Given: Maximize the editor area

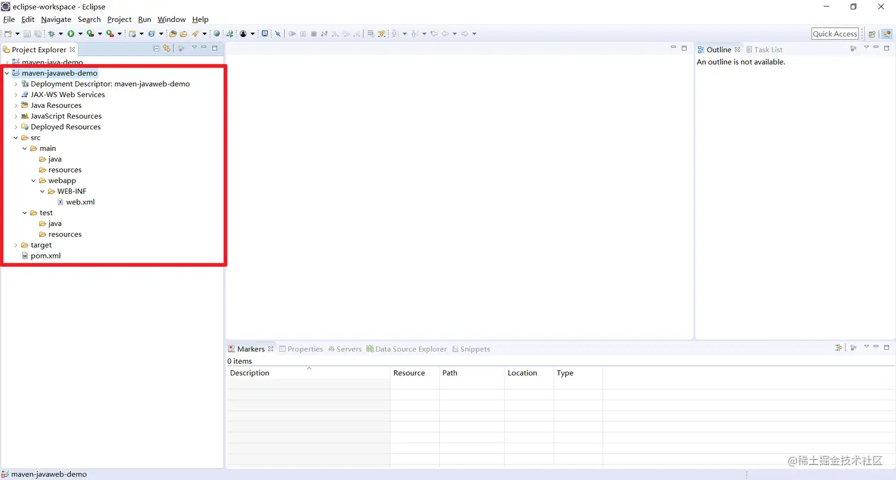Looking at the screenshot, I should (x=684, y=48).
